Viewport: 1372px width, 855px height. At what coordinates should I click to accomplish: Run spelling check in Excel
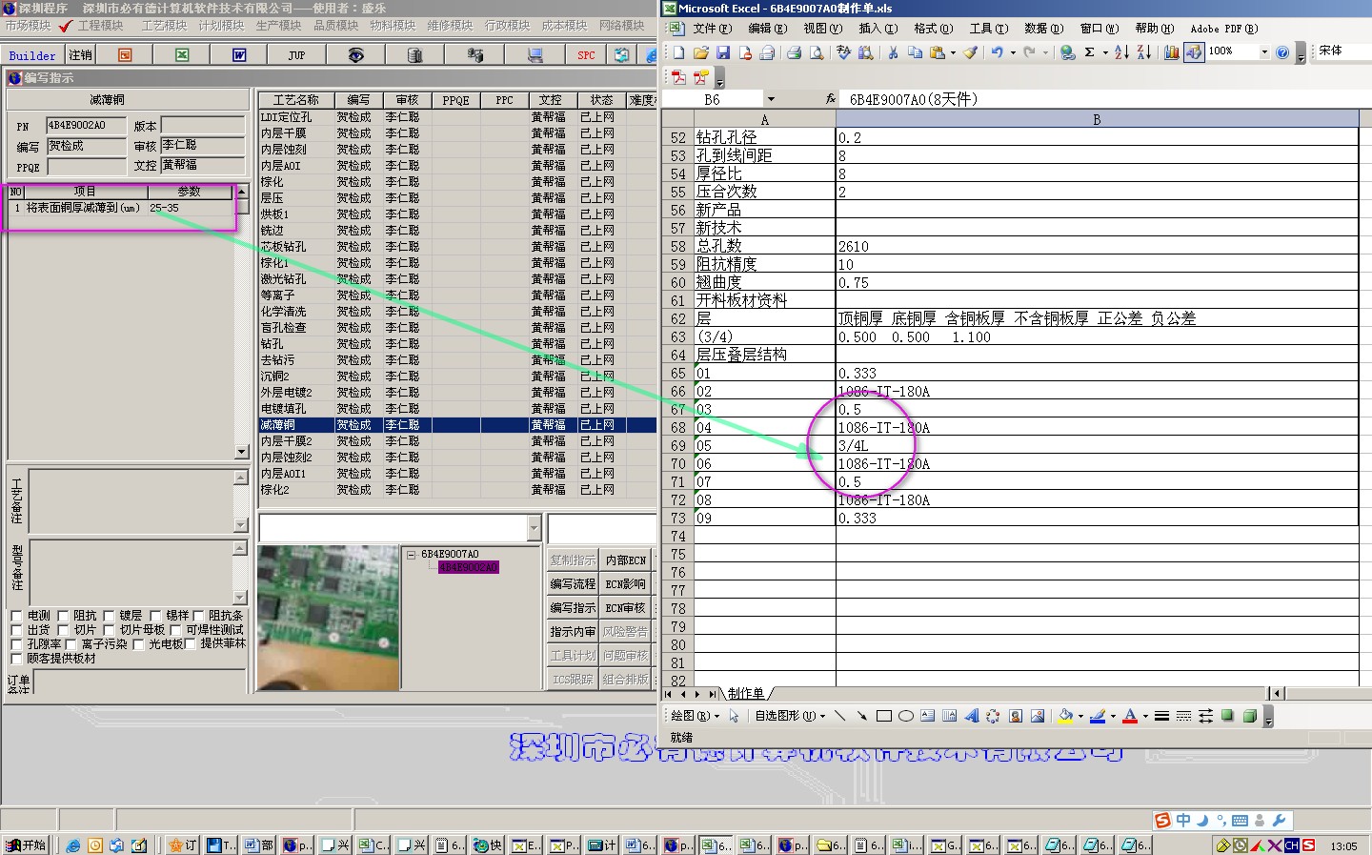[x=843, y=52]
